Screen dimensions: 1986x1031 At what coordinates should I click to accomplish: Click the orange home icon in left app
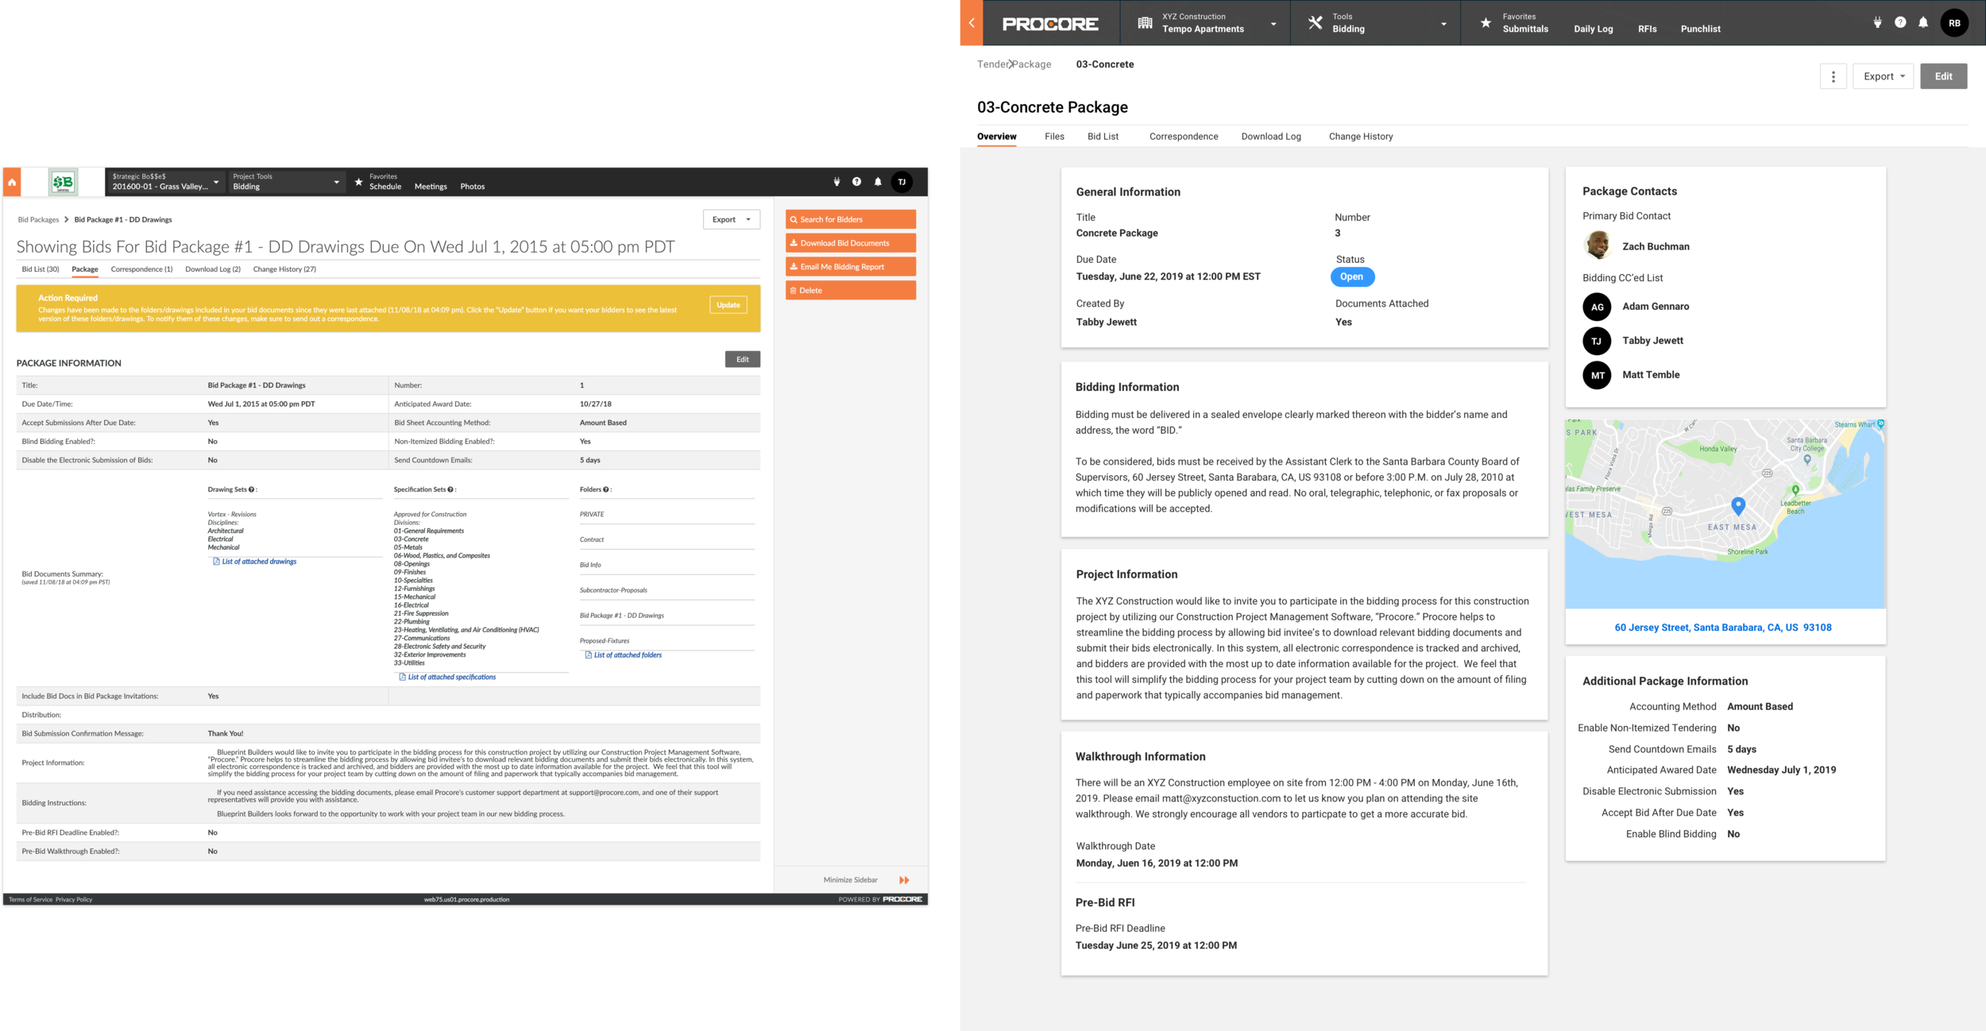[x=12, y=182]
